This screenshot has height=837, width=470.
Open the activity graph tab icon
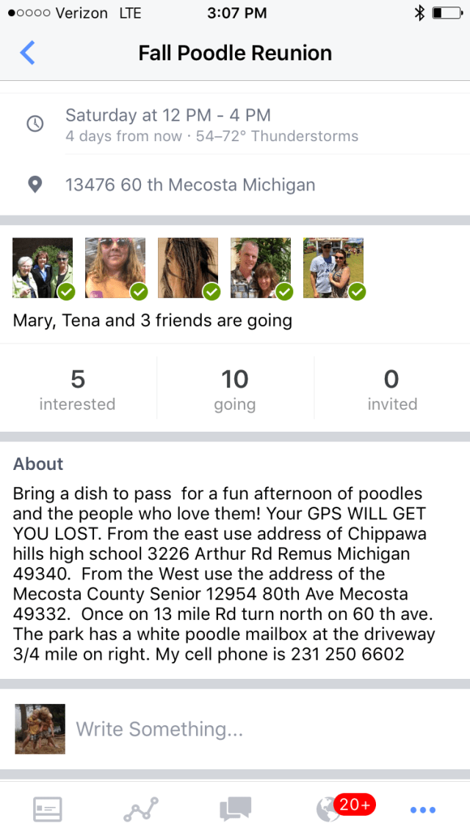[x=140, y=810]
